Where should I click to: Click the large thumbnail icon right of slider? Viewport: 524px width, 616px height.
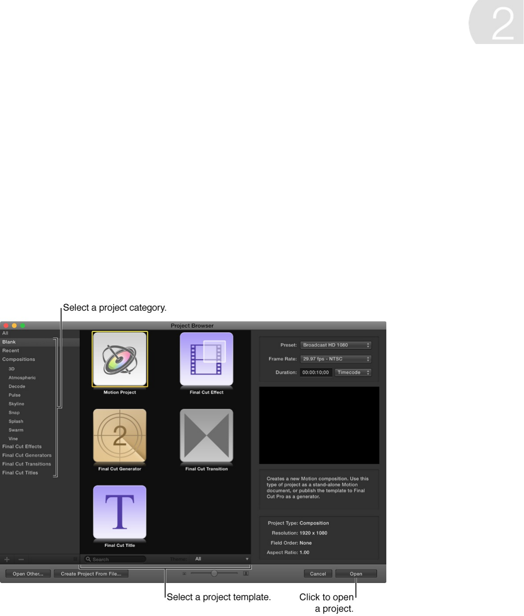click(246, 573)
